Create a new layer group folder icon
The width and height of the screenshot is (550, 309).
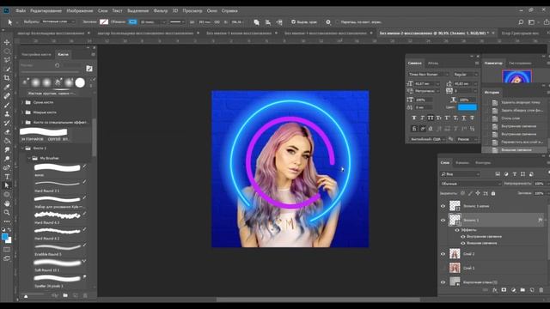(x=522, y=290)
